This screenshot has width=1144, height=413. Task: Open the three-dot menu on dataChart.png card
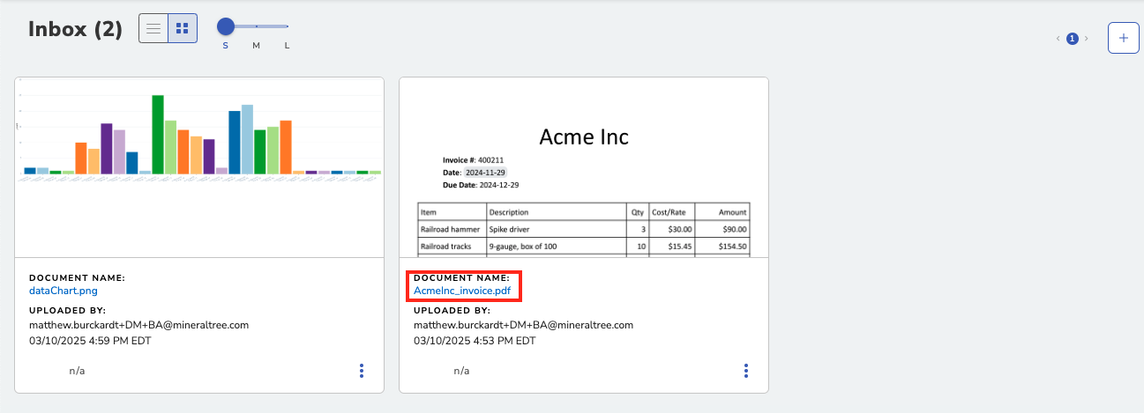(x=362, y=371)
